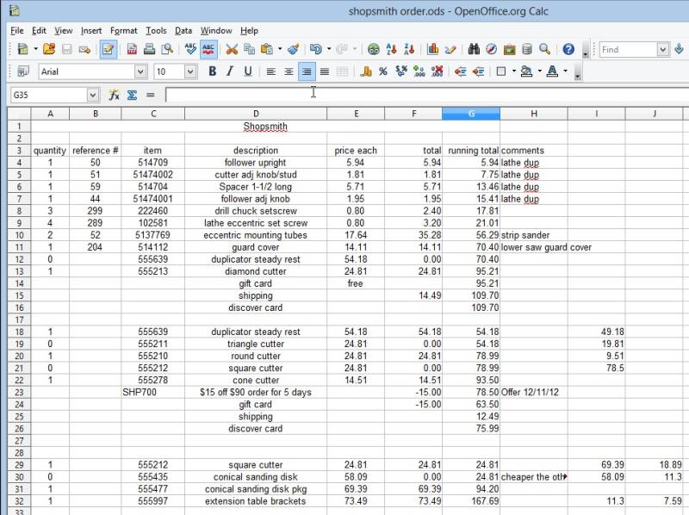Click Sort Ascending icon
689x515 pixels.
(x=391, y=49)
